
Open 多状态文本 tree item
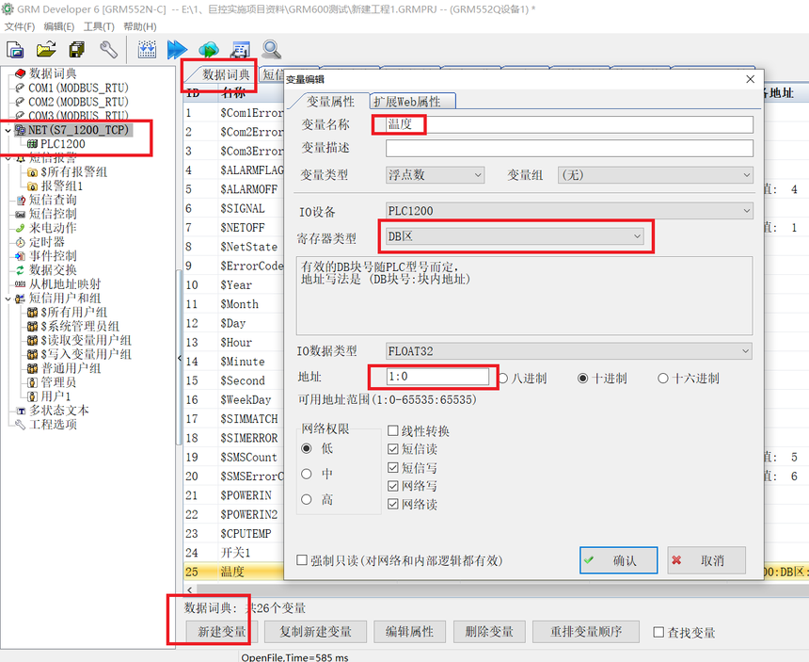(x=58, y=411)
